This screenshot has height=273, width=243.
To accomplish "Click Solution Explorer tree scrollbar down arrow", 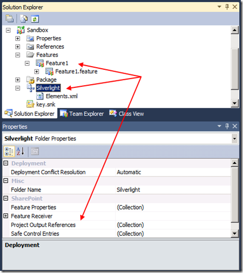I will tap(235, 103).
